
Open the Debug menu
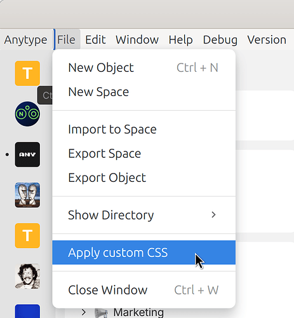220,39
